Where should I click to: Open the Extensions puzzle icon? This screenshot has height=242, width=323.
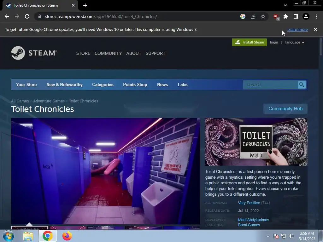[x=286, y=16]
